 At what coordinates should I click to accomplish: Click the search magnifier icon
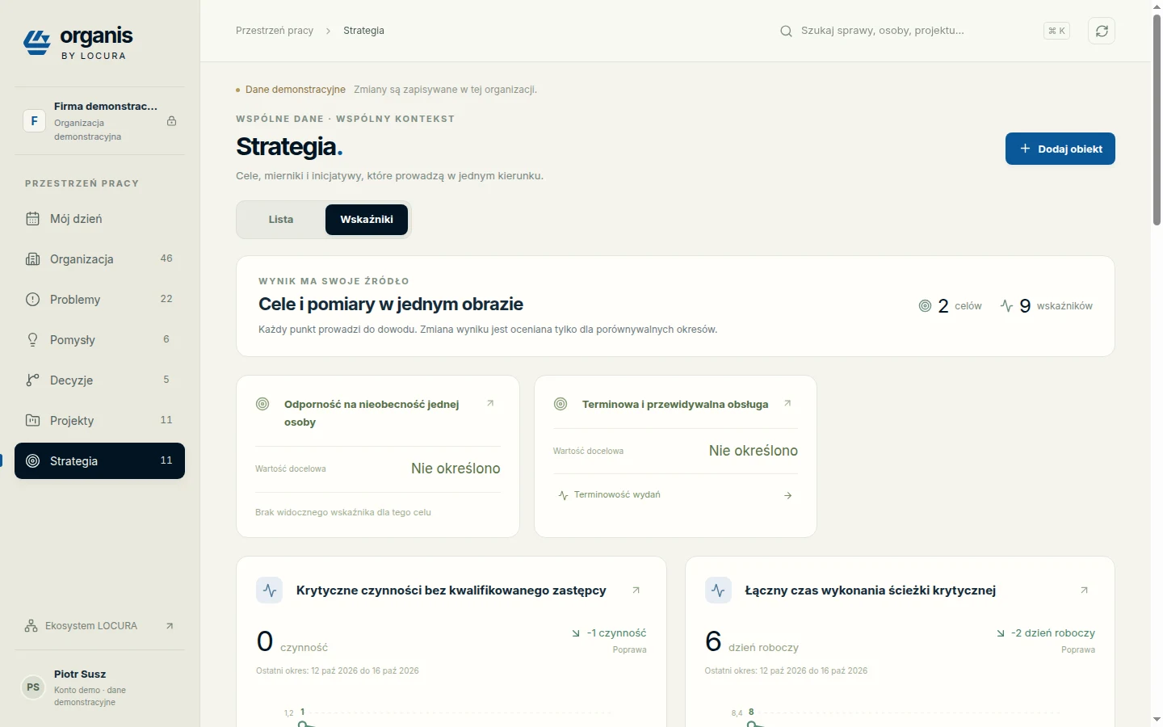[786, 32]
